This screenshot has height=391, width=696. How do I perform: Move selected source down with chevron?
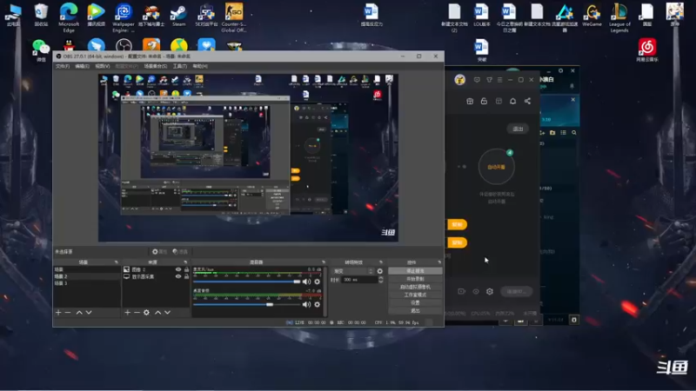click(167, 313)
